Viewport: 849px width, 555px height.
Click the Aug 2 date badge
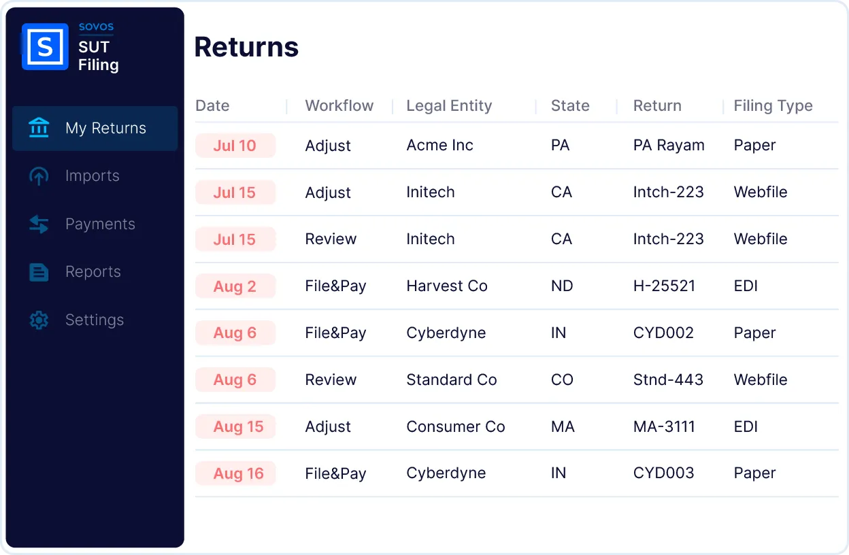(235, 286)
